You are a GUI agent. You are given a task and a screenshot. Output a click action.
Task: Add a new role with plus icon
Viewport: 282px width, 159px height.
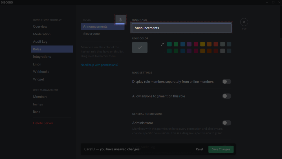(x=120, y=19)
